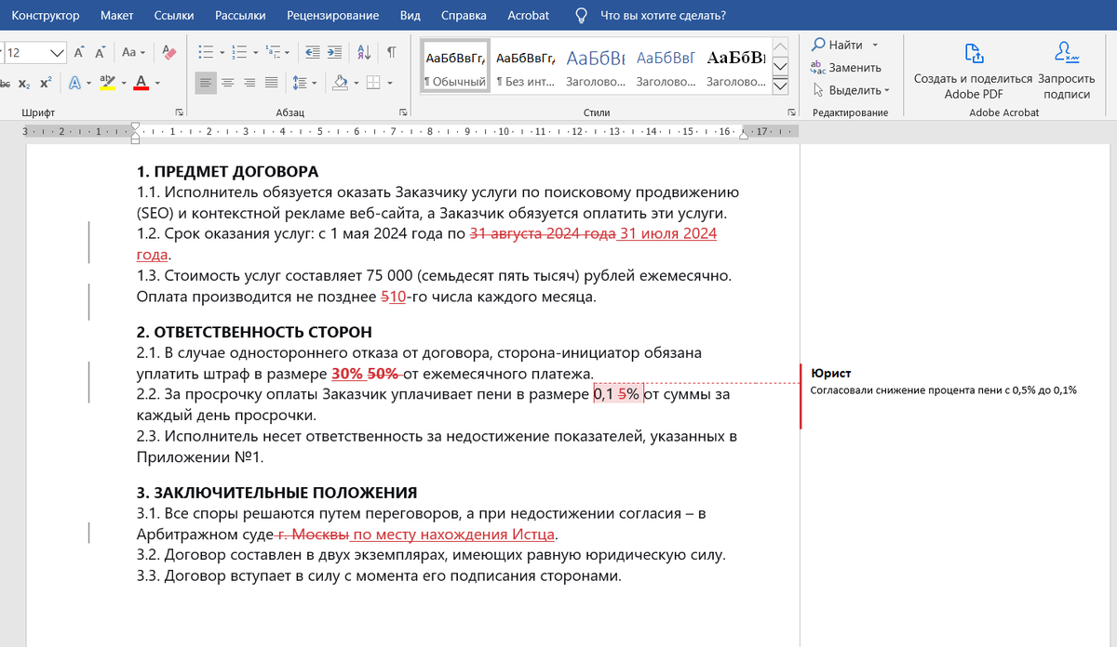Toggle paragraph marks display (¶)
The height and width of the screenshot is (647, 1117).
(392, 52)
